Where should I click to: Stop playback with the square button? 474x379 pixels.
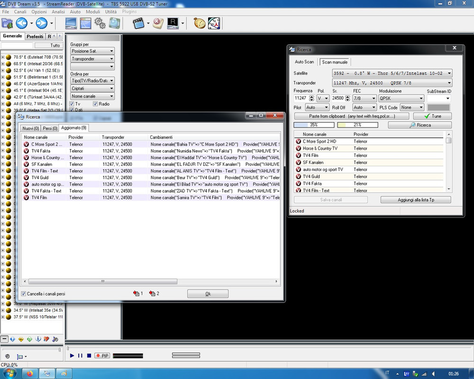(89, 355)
